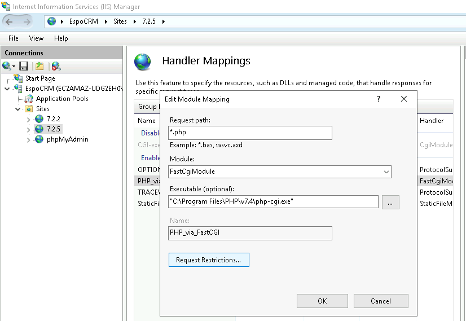Click the Handler Mappings globe icon
Screen dimensions: 466x321
click(142, 61)
